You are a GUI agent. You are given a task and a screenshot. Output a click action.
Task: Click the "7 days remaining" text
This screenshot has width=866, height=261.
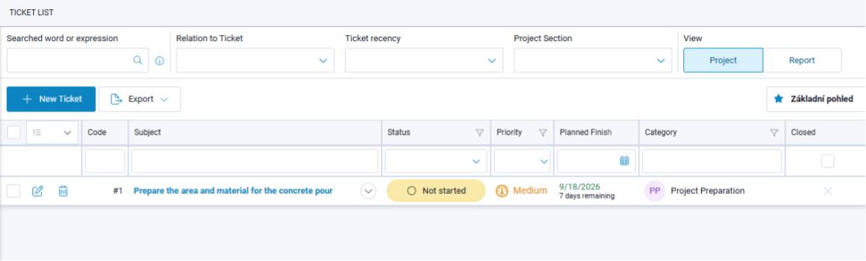pos(587,196)
